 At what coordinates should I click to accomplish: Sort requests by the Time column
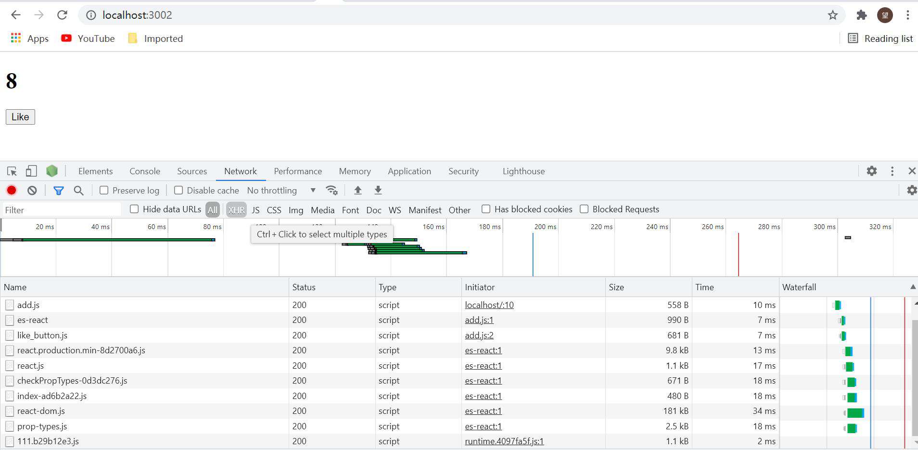(735, 287)
